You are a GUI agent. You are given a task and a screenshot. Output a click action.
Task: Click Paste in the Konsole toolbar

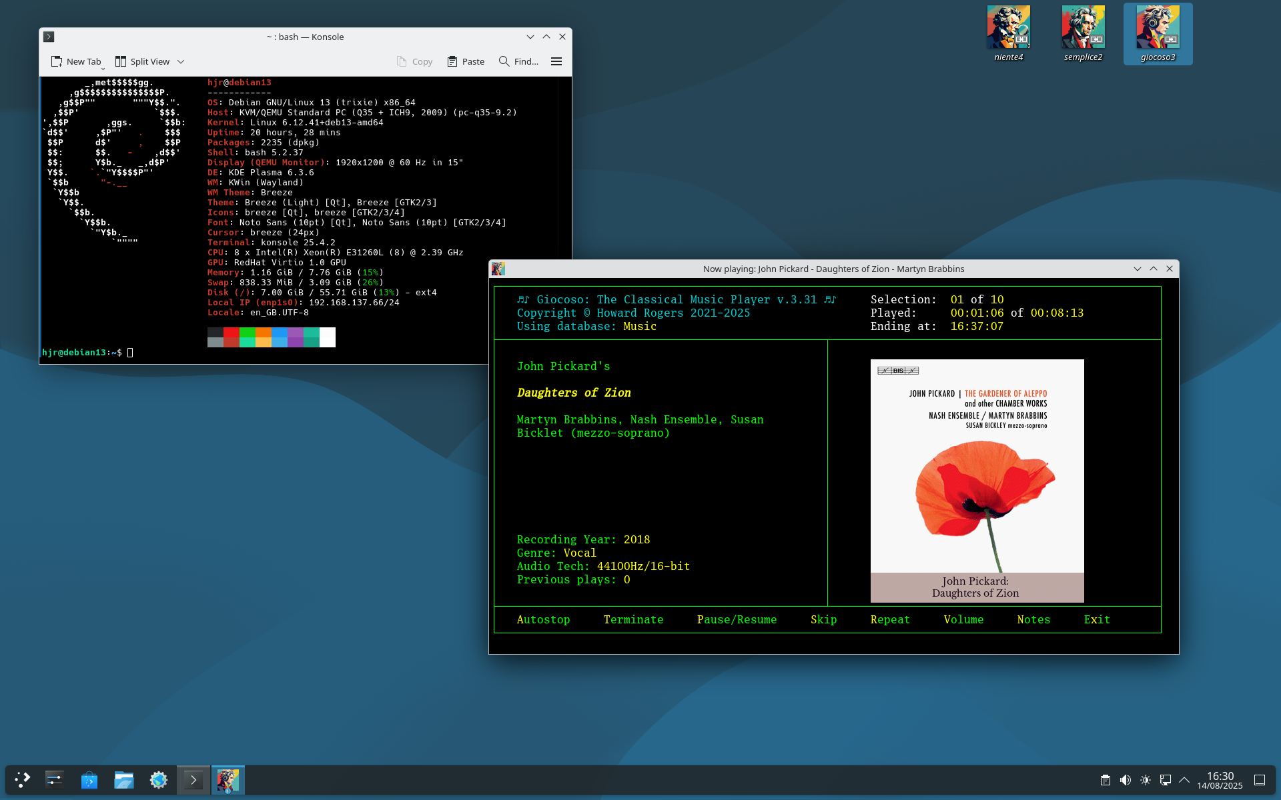466,61
